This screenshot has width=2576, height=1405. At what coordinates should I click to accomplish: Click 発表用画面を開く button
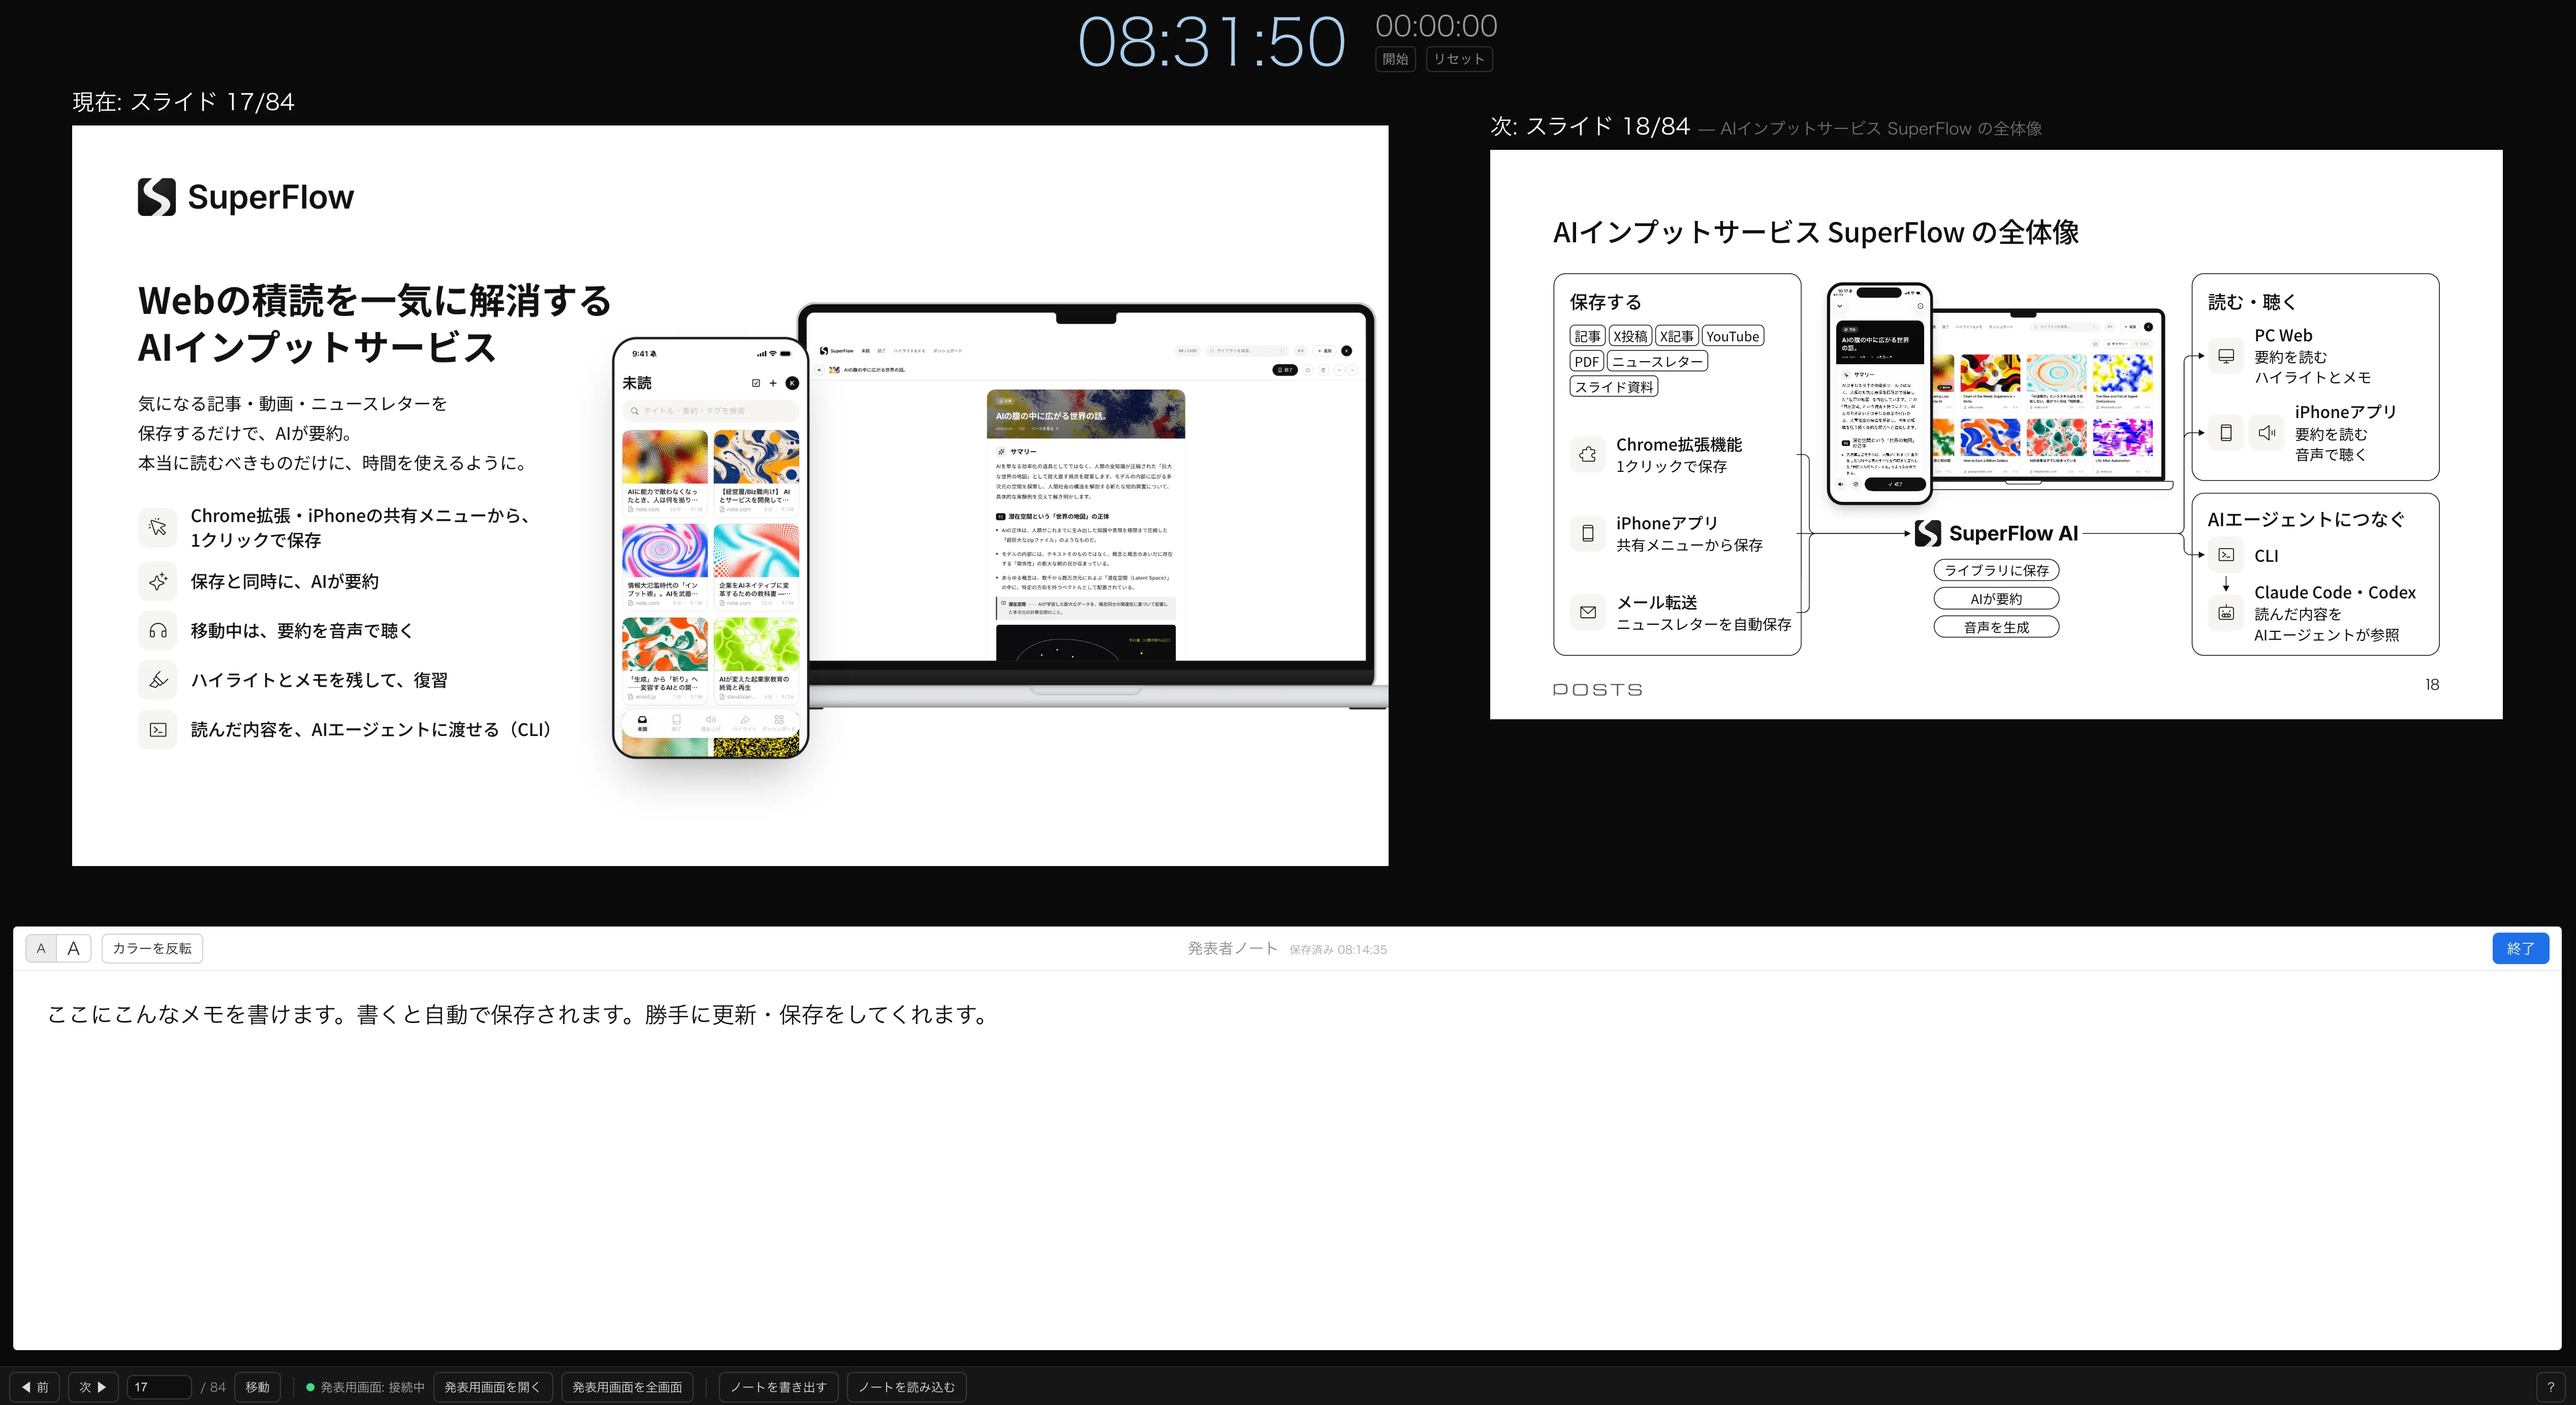pos(493,1387)
